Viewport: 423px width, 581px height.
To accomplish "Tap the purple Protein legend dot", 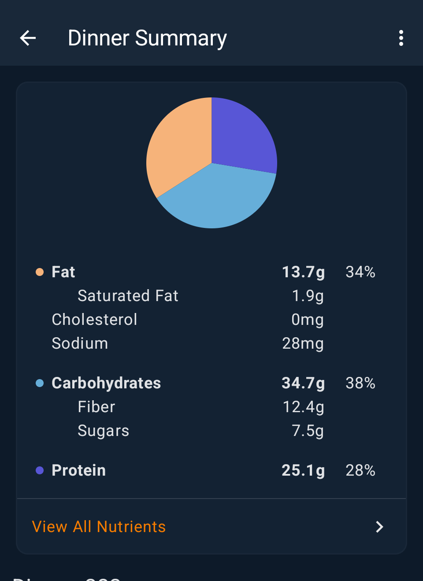I will [40, 470].
